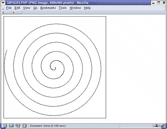This screenshot has height=129, width=167.
Task: Open Address Book from the status bar icon
Action: 24,126
